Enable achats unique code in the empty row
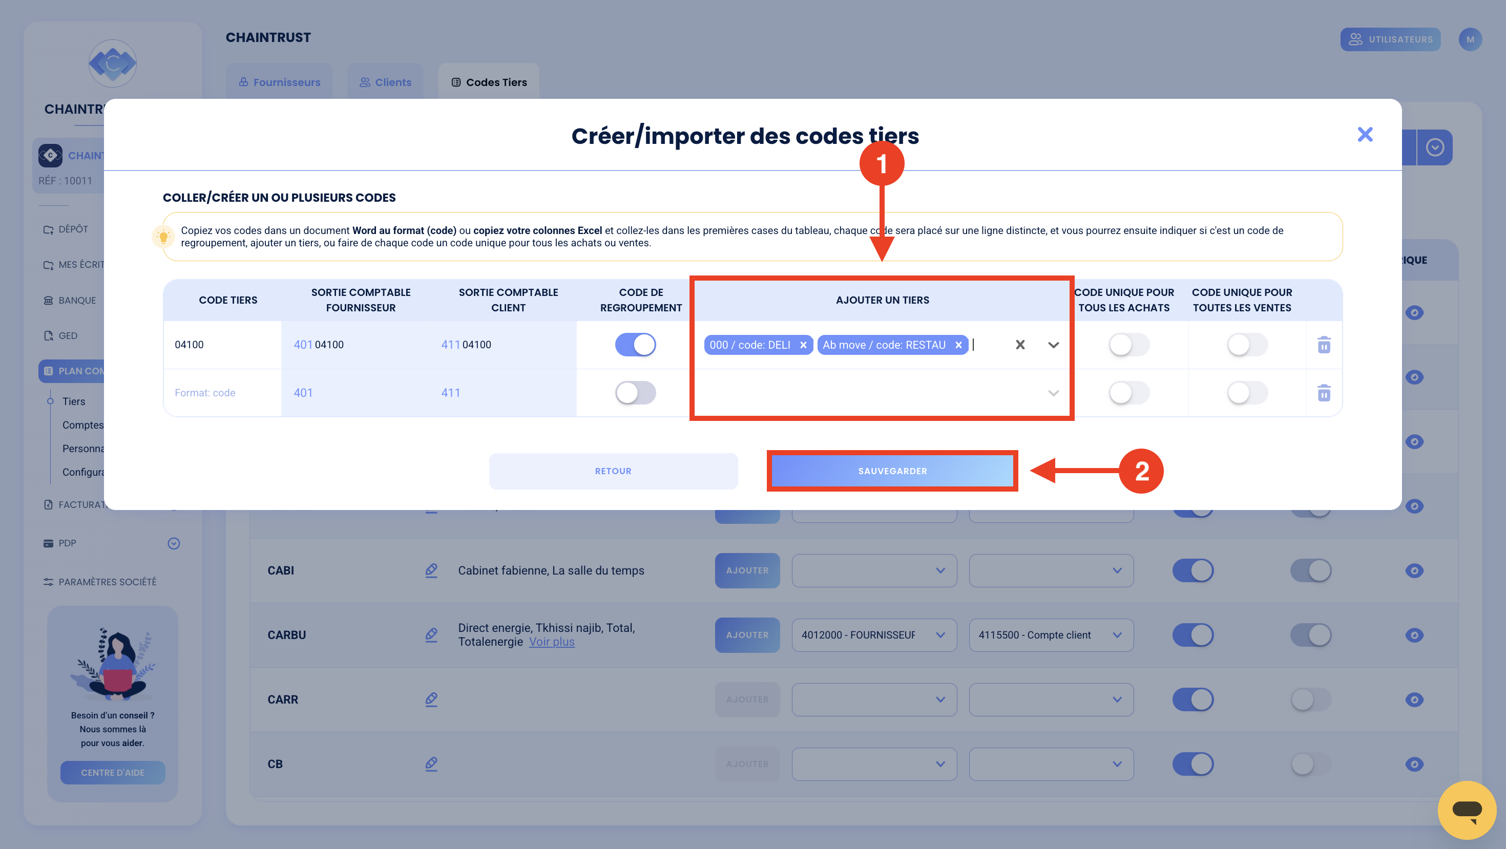This screenshot has width=1506, height=849. [x=1129, y=393]
